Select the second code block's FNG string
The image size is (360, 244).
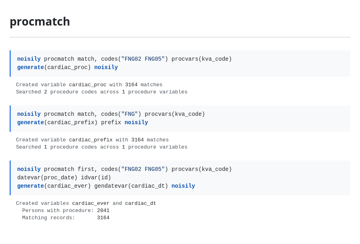click(x=129, y=114)
